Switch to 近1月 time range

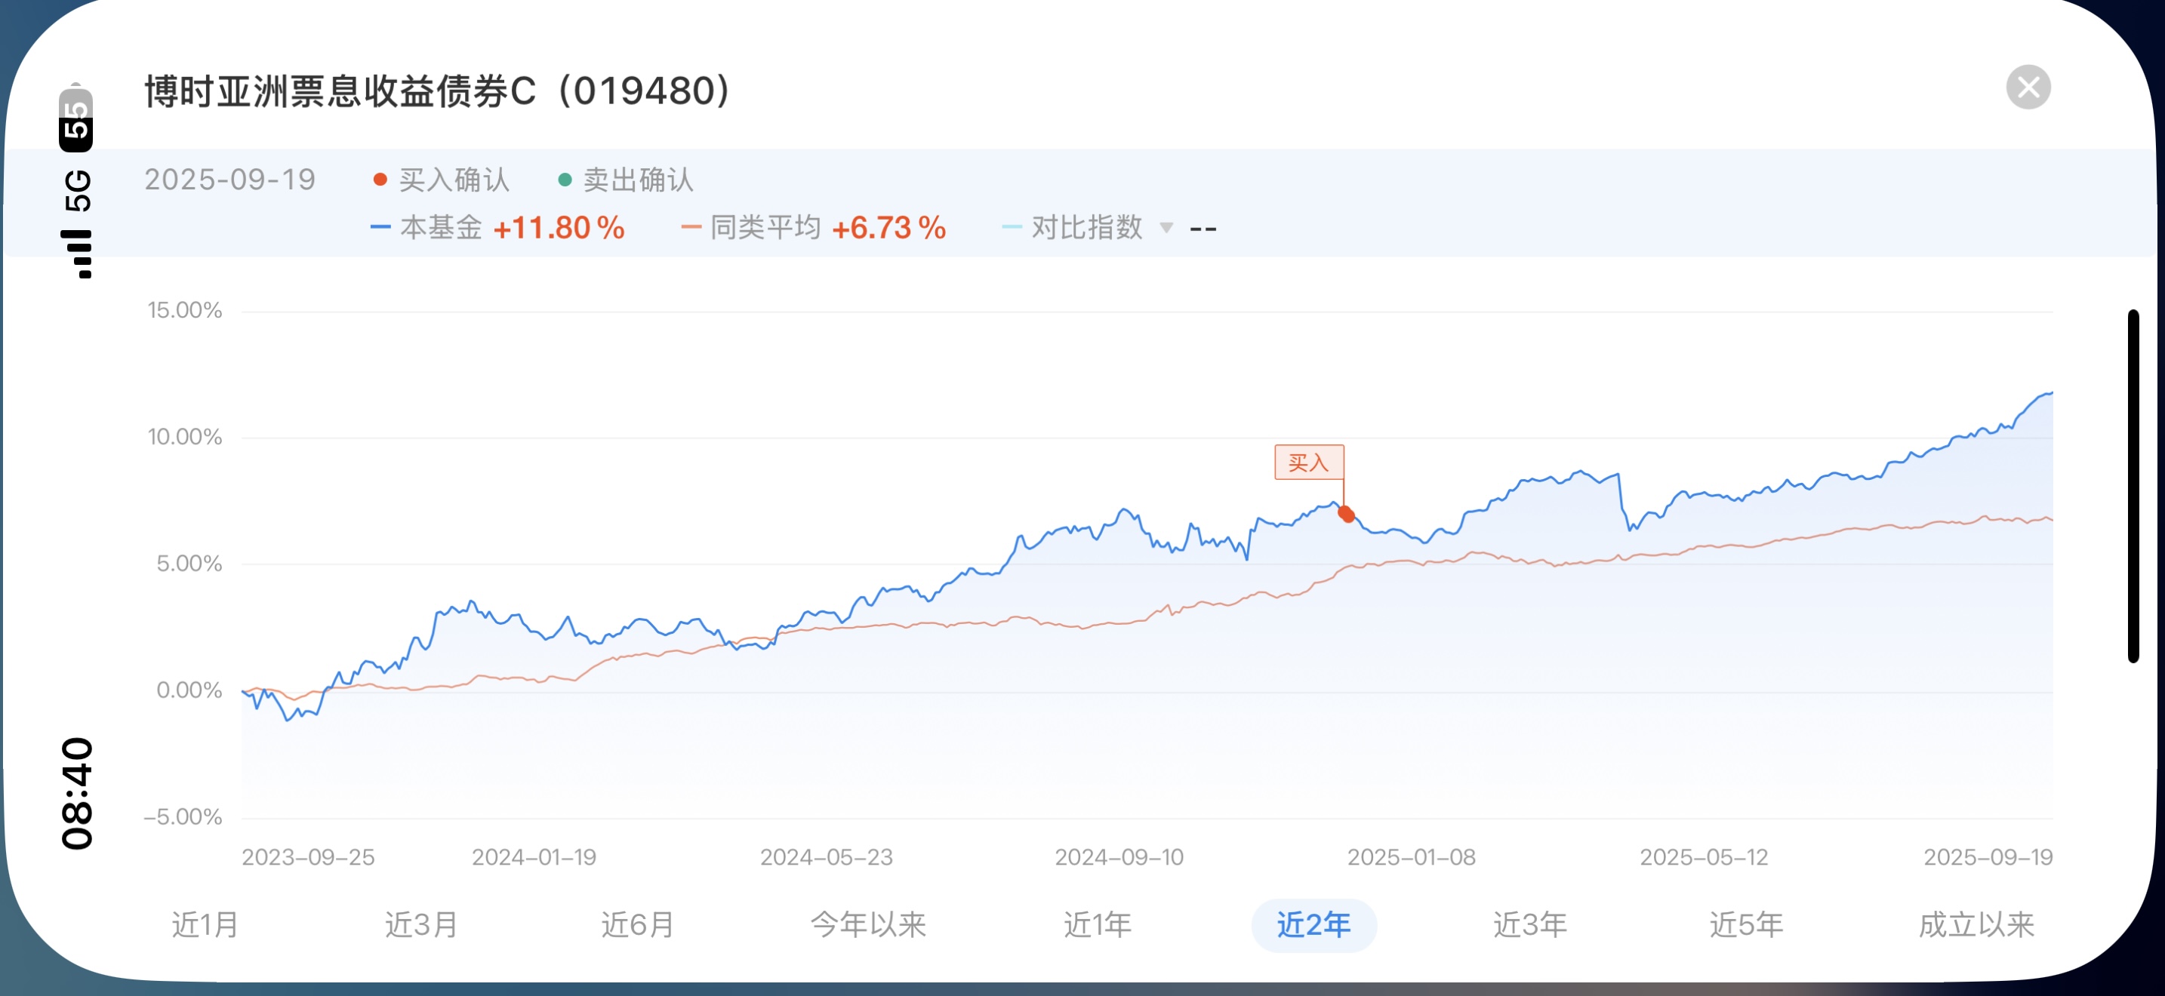click(x=205, y=924)
